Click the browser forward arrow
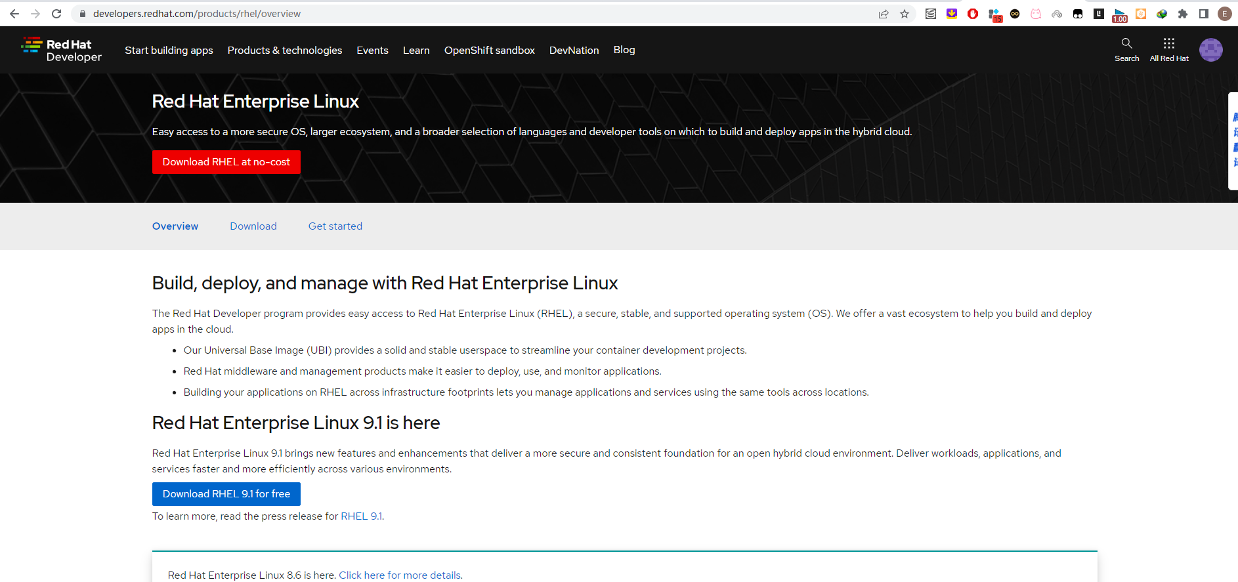The height and width of the screenshot is (582, 1238). point(35,14)
